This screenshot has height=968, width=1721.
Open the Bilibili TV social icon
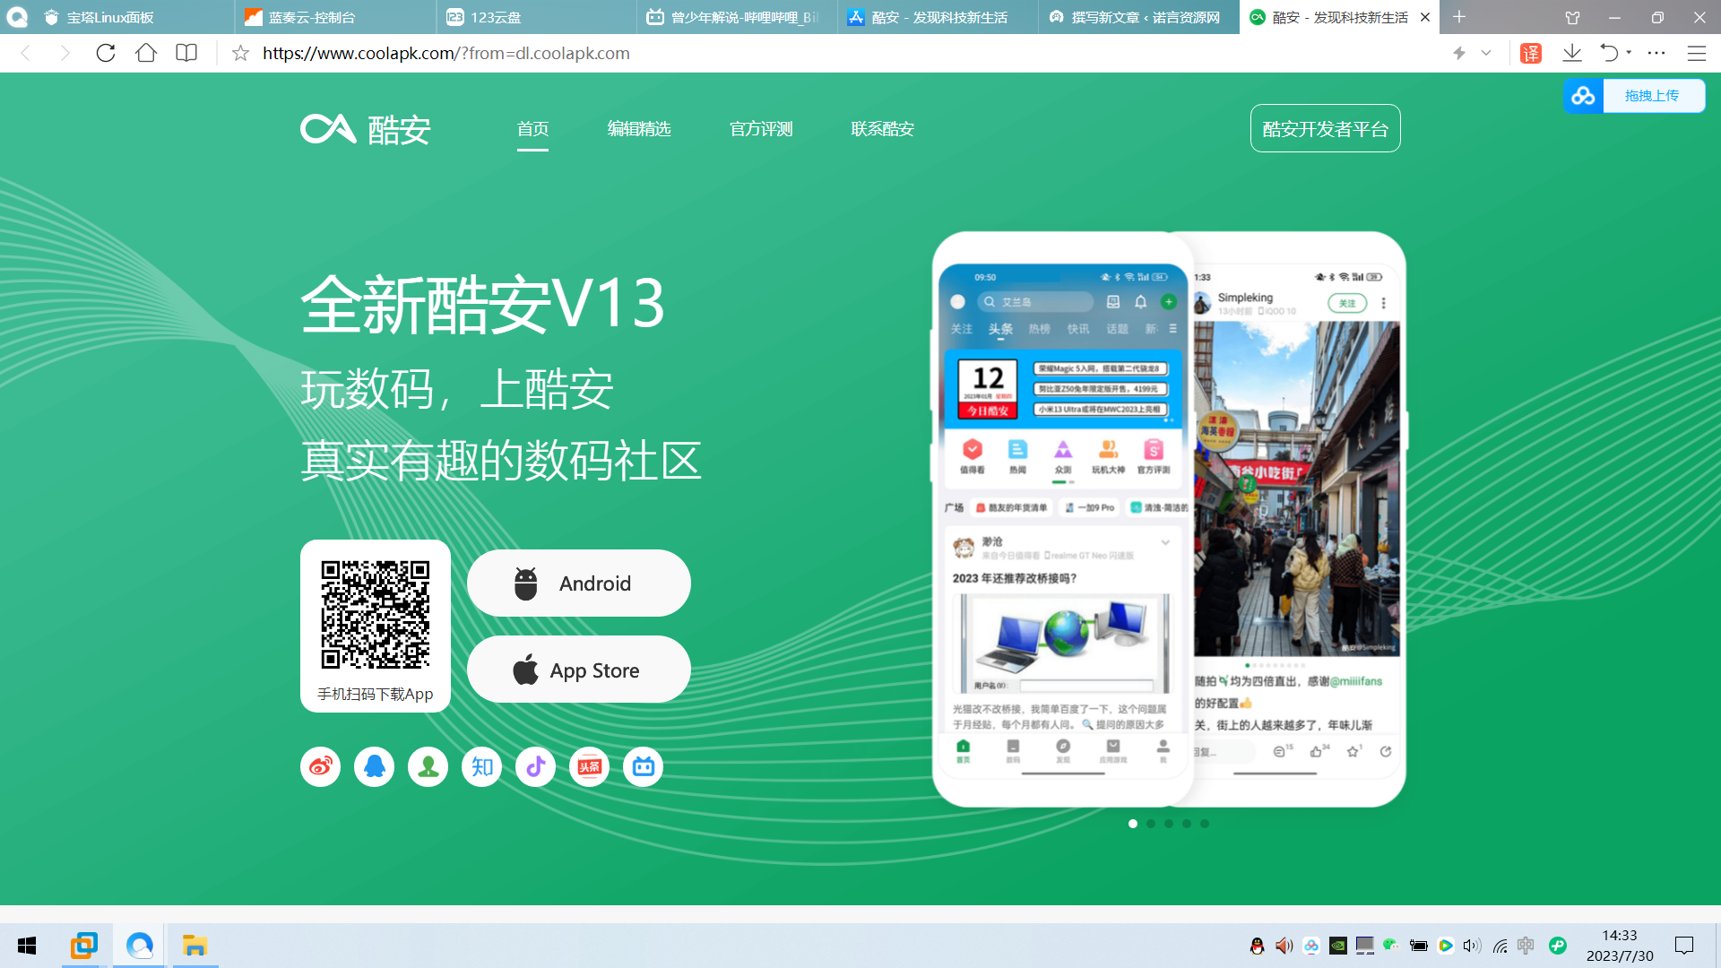point(643,766)
